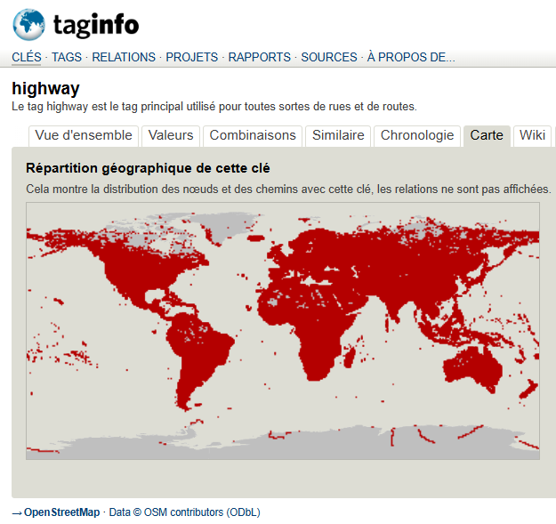Viewport: 556px width, 524px height.
Task: Click the taginfo globe logo icon
Action: [28, 24]
